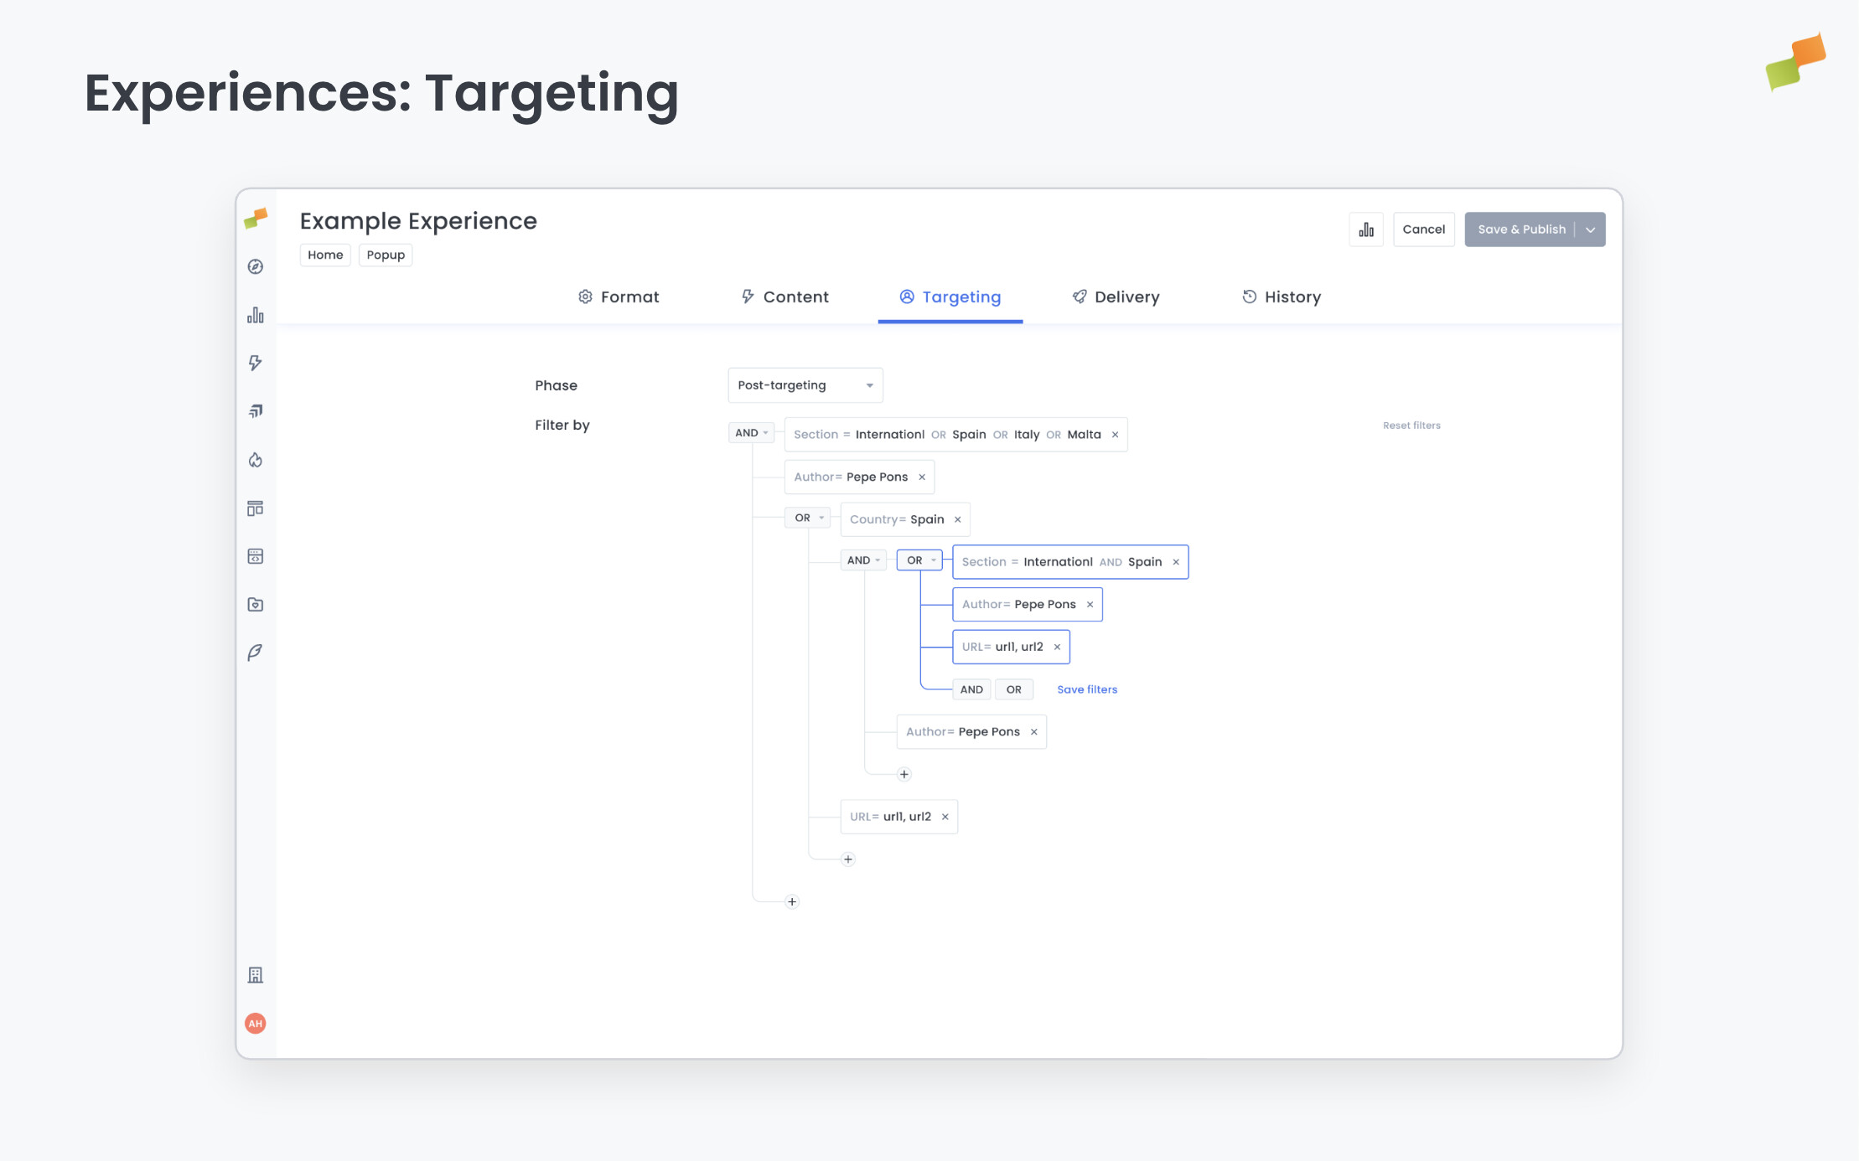
Task: Click the lightning bolt experiences icon
Action: coord(256,362)
